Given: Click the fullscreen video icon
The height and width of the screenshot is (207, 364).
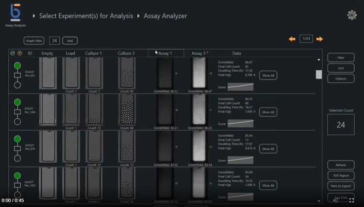Looking at the screenshot, I should [x=351, y=200].
